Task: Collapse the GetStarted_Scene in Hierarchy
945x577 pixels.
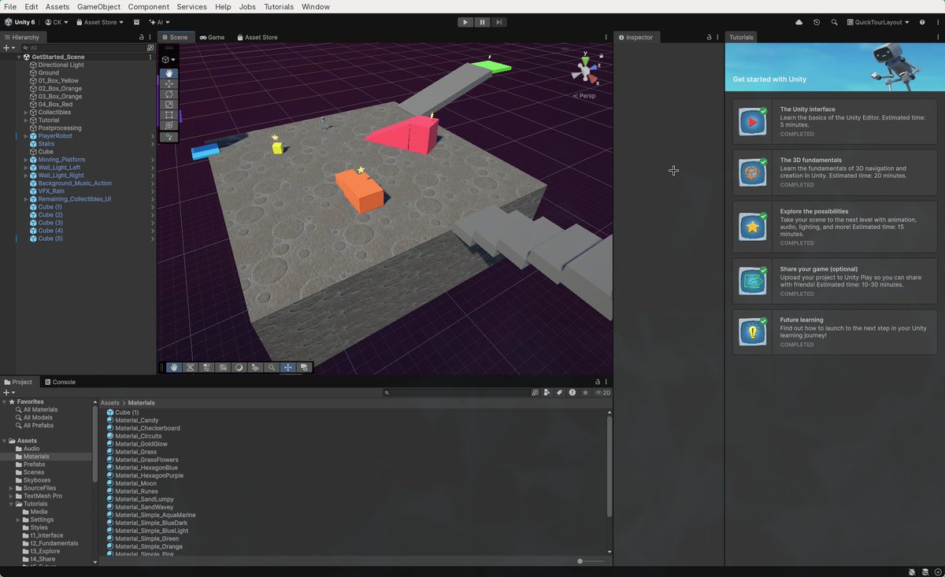Action: (x=19, y=57)
